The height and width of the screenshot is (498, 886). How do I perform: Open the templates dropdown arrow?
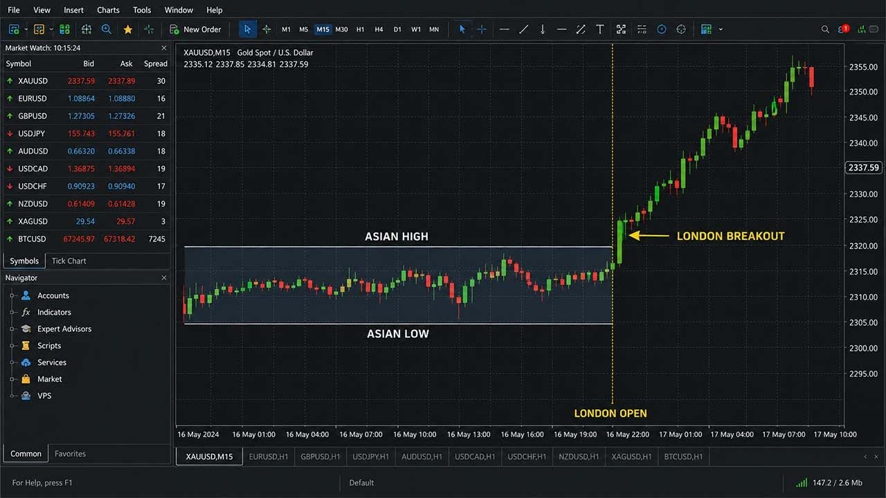click(721, 29)
